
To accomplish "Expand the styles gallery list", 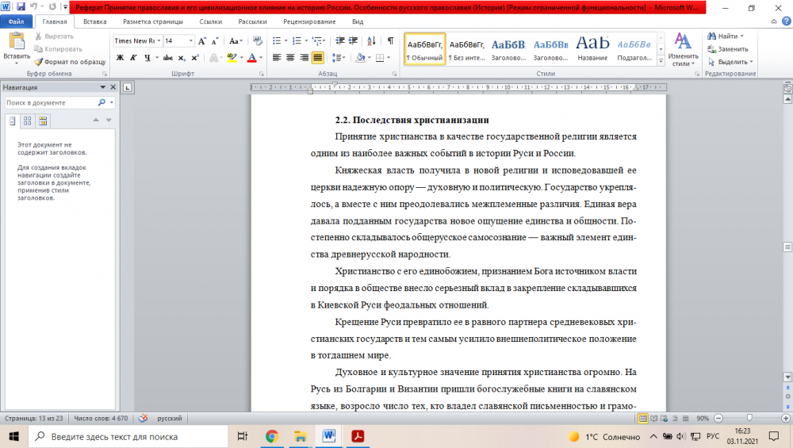I will pos(660,61).
